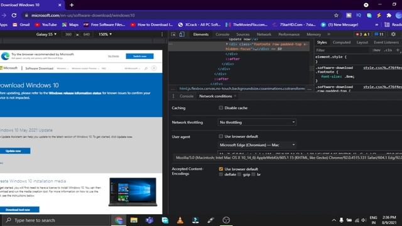Image resolution: width=402 pixels, height=226 pixels.
Task: Open the No throttling dropdown
Action: pyautogui.click(x=257, y=122)
